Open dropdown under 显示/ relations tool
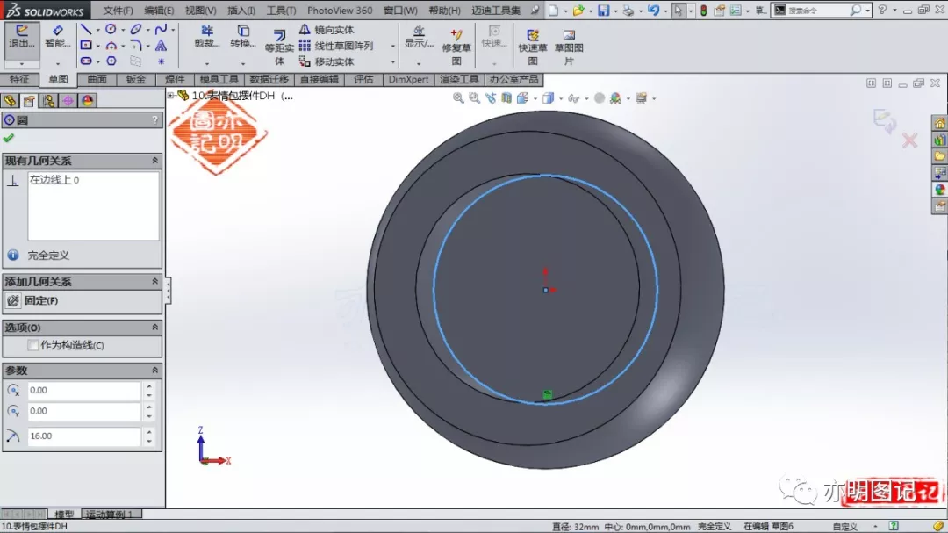Viewport: 948px width, 533px height. pos(419,63)
